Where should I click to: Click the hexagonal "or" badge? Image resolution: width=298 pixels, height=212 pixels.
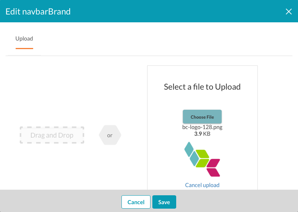click(x=110, y=135)
